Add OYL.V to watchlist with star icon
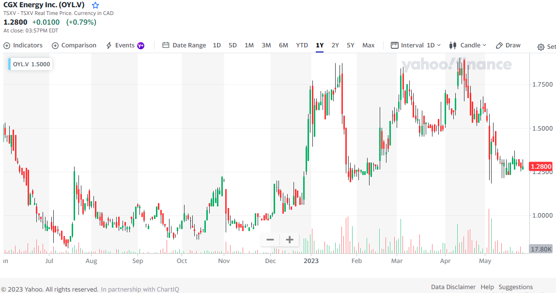 click(x=95, y=5)
